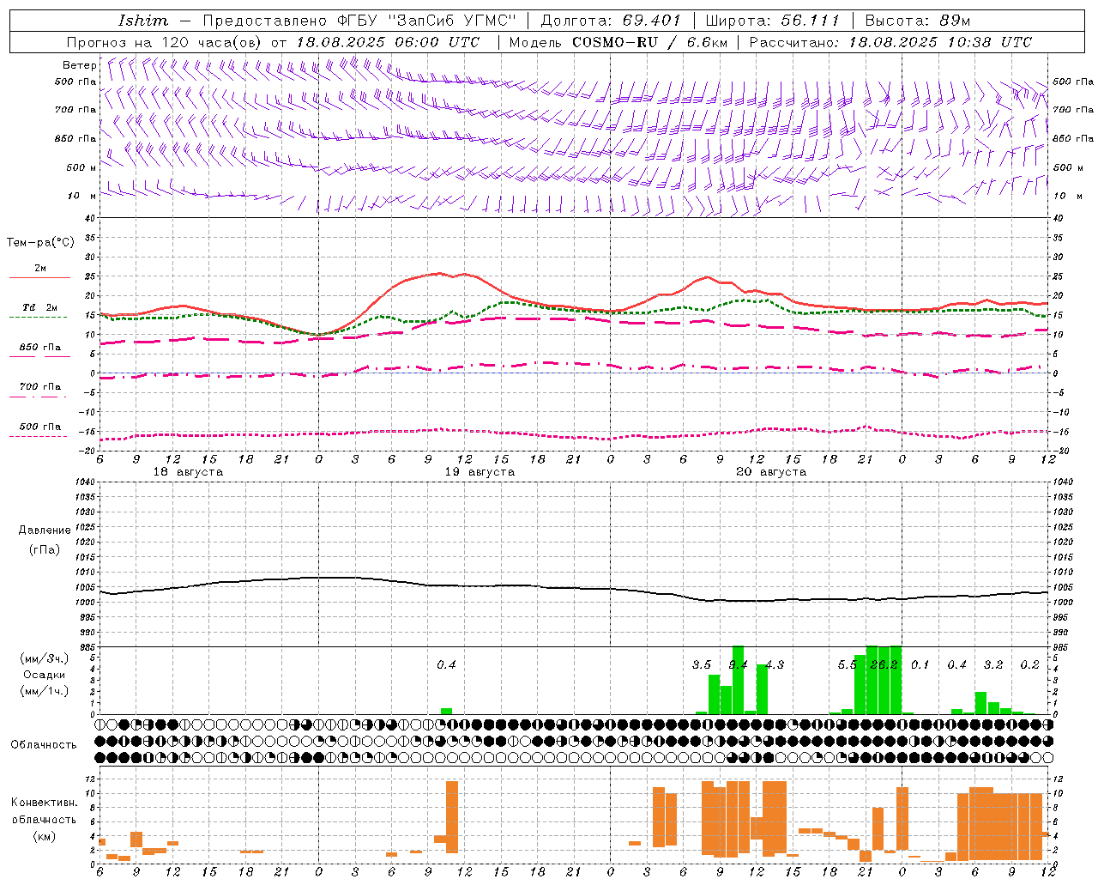Image resolution: width=1098 pixels, height=879 pixels.
Task: Click the 3.5 precipitation total value
Action: [x=702, y=664]
